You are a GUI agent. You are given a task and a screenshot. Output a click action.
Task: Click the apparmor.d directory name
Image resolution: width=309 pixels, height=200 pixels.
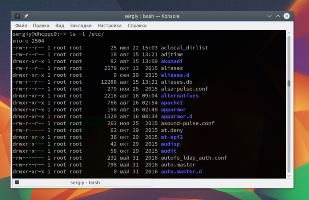[177, 116]
